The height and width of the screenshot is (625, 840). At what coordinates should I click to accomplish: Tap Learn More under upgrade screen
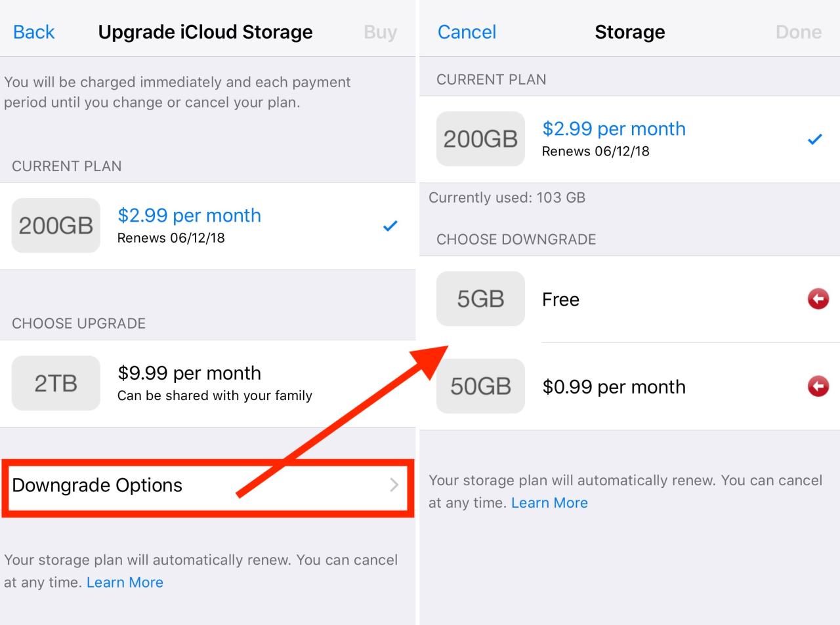pos(125,582)
